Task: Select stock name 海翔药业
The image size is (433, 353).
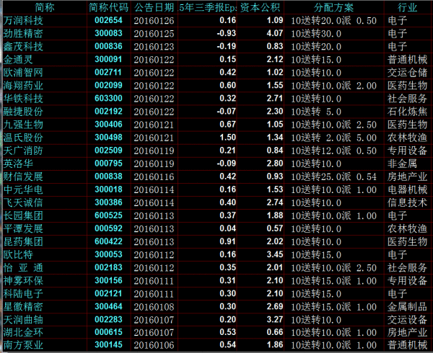Action: point(23,86)
